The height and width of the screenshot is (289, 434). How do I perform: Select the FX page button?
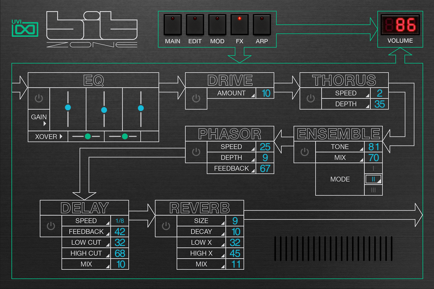[240, 25]
